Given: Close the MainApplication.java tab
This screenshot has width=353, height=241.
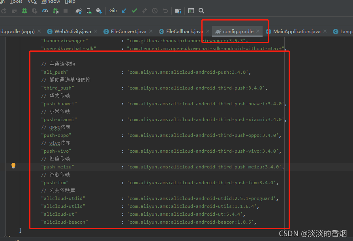Looking at the screenshot, I should [325, 31].
